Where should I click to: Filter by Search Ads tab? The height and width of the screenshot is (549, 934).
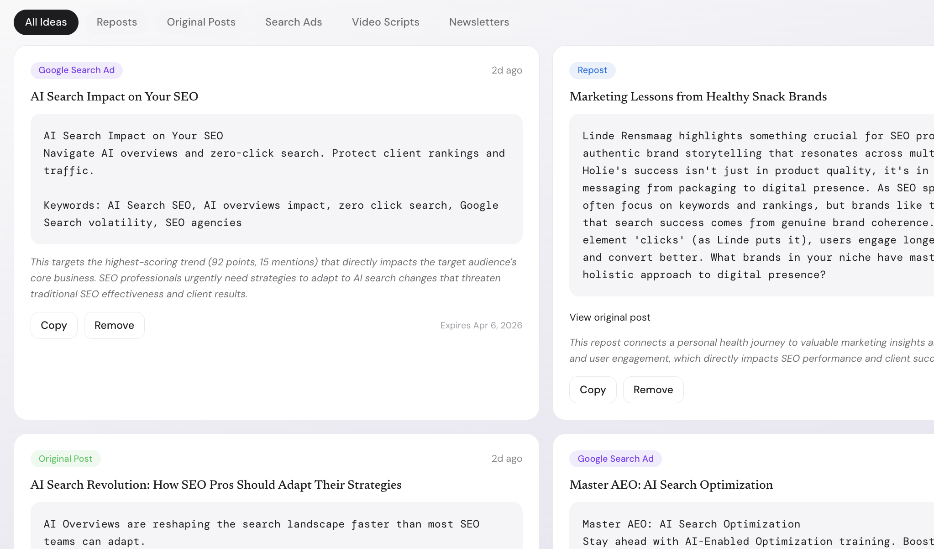294,22
